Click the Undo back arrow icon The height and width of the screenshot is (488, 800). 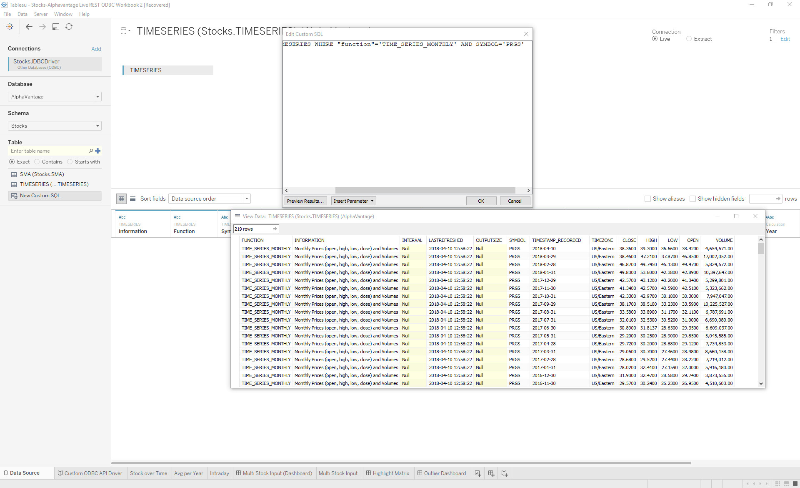[x=29, y=26]
